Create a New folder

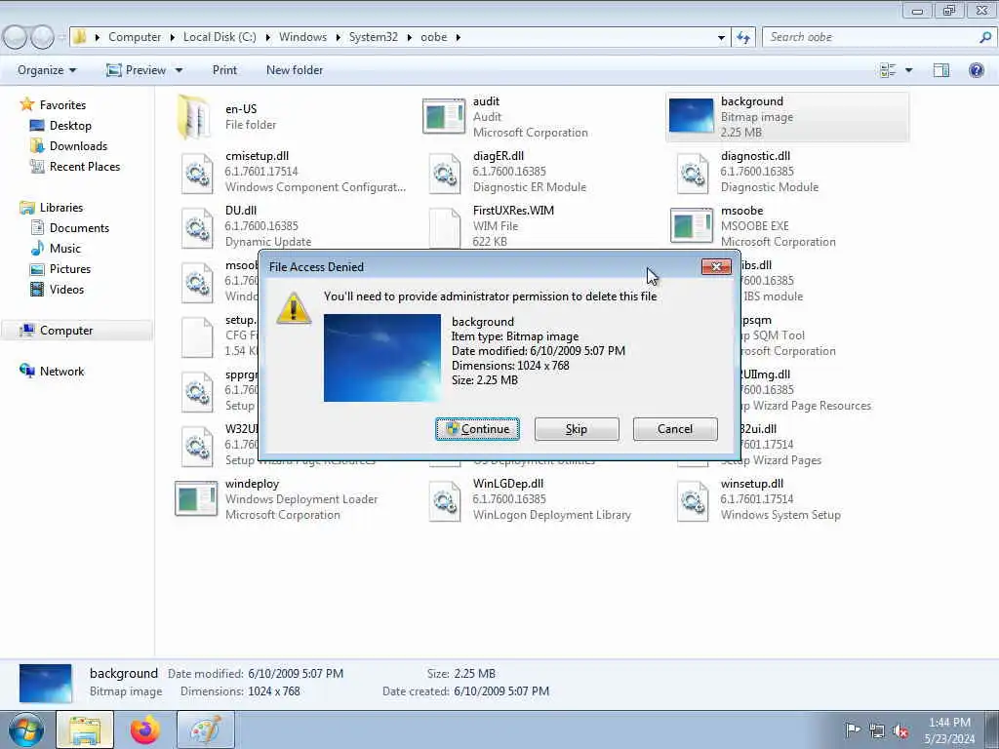click(295, 70)
